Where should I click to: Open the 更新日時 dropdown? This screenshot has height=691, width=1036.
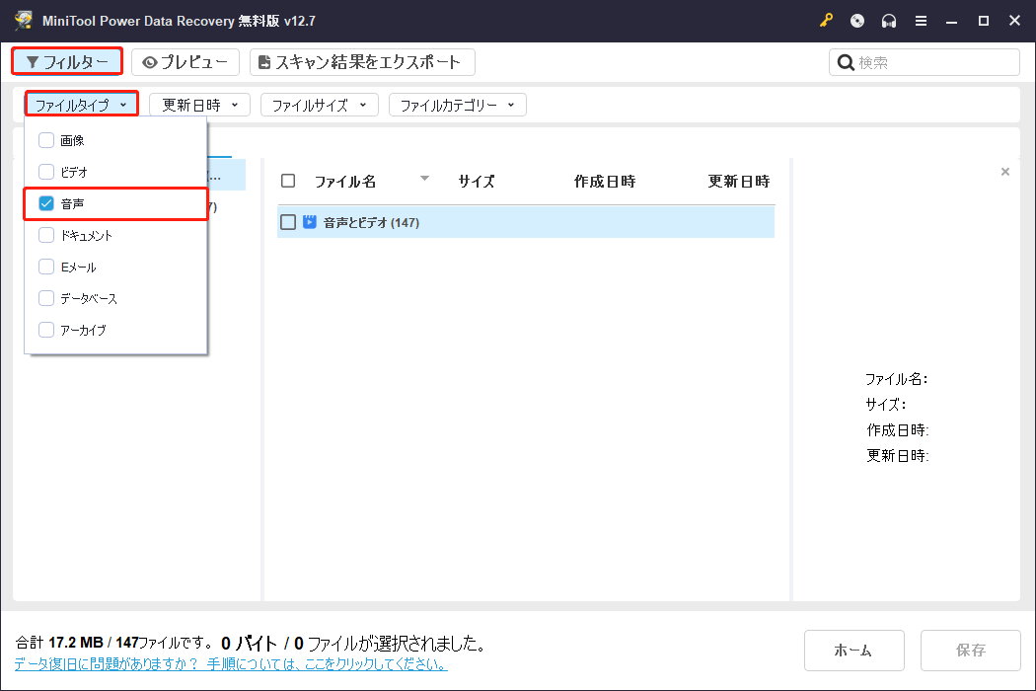tap(198, 104)
